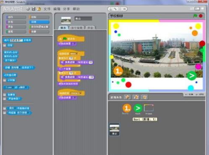Open the 空格键 key dropdown in sensing block
Image resolution: width=209 pixels, height=155 pixels.
pos(16,68)
